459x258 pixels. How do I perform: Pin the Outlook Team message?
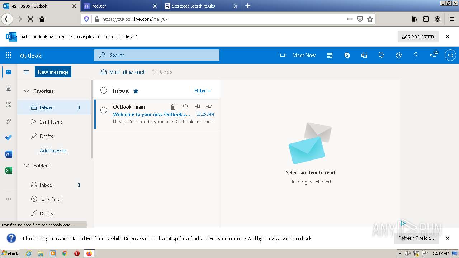pos(209,106)
